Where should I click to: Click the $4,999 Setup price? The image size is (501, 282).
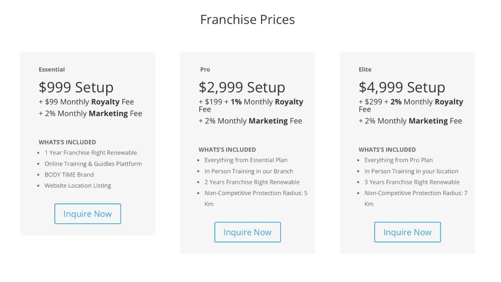pyautogui.click(x=402, y=87)
